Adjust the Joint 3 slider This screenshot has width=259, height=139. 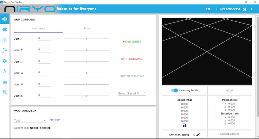pos(87,62)
